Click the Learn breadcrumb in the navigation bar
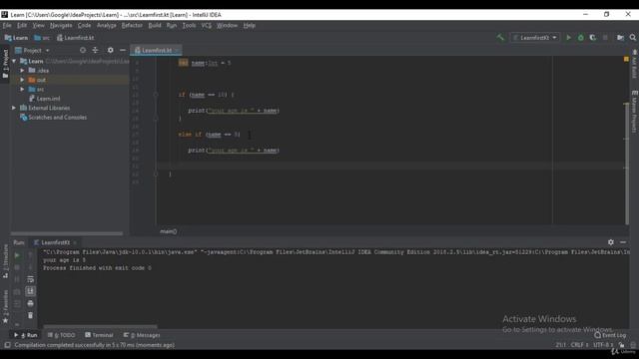Image resolution: width=639 pixels, height=359 pixels. click(x=16, y=38)
